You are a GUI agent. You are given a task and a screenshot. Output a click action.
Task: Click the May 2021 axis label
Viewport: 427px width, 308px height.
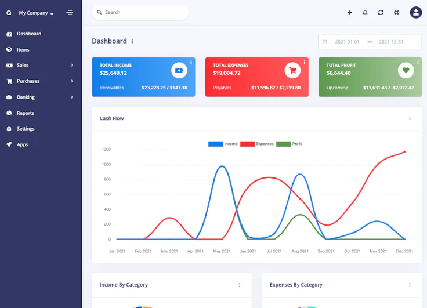click(222, 251)
